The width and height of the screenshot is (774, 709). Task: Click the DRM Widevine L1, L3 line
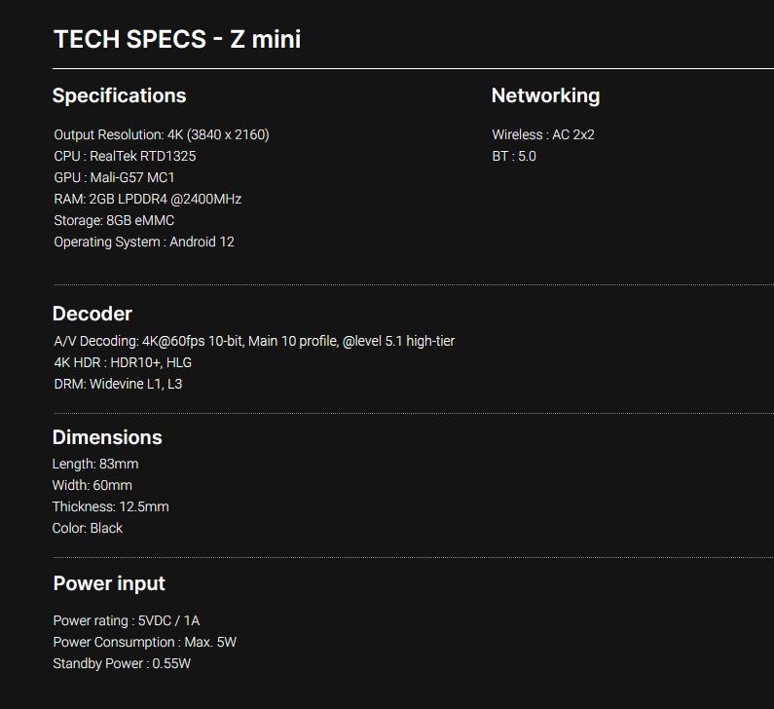118,384
